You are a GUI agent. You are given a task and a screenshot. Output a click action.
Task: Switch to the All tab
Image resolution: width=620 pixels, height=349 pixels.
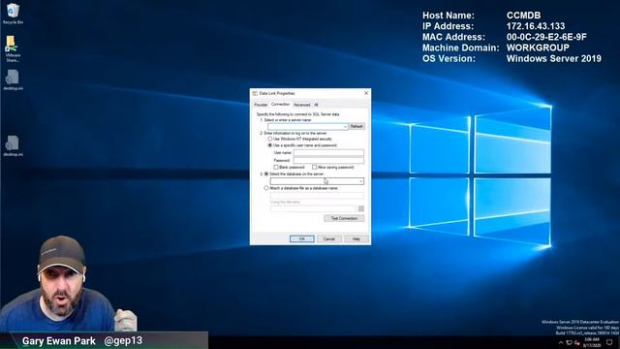pos(316,105)
